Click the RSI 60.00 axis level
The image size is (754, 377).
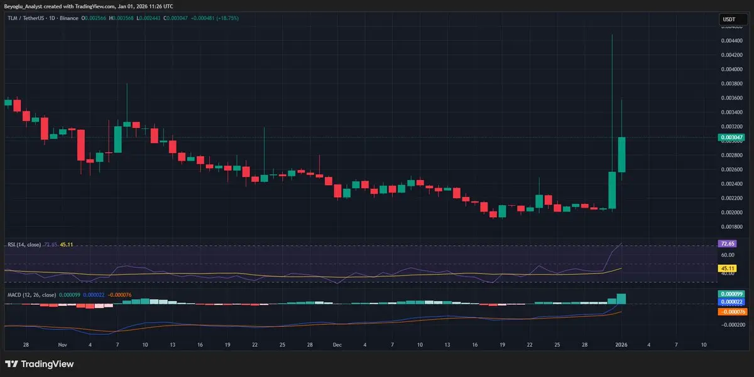click(728, 255)
